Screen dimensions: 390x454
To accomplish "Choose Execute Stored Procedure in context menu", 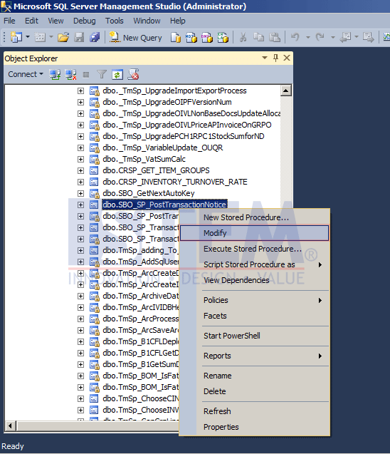I will 254,249.
